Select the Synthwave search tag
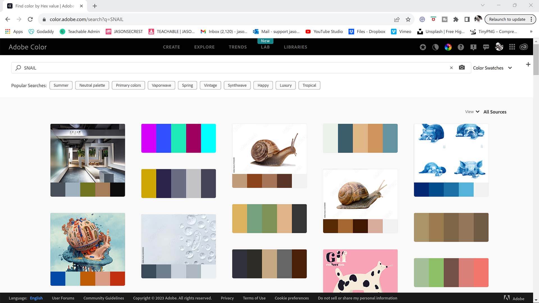 [237, 85]
